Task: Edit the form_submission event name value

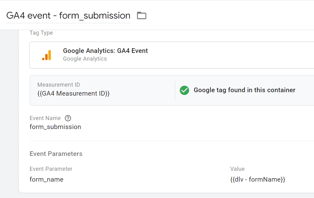Action: click(55, 127)
